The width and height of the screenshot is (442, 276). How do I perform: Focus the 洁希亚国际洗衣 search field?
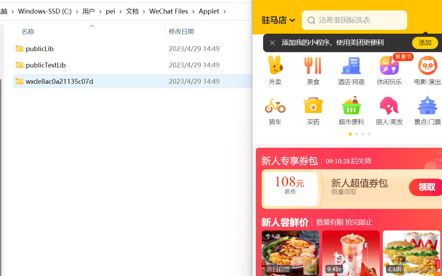354,20
